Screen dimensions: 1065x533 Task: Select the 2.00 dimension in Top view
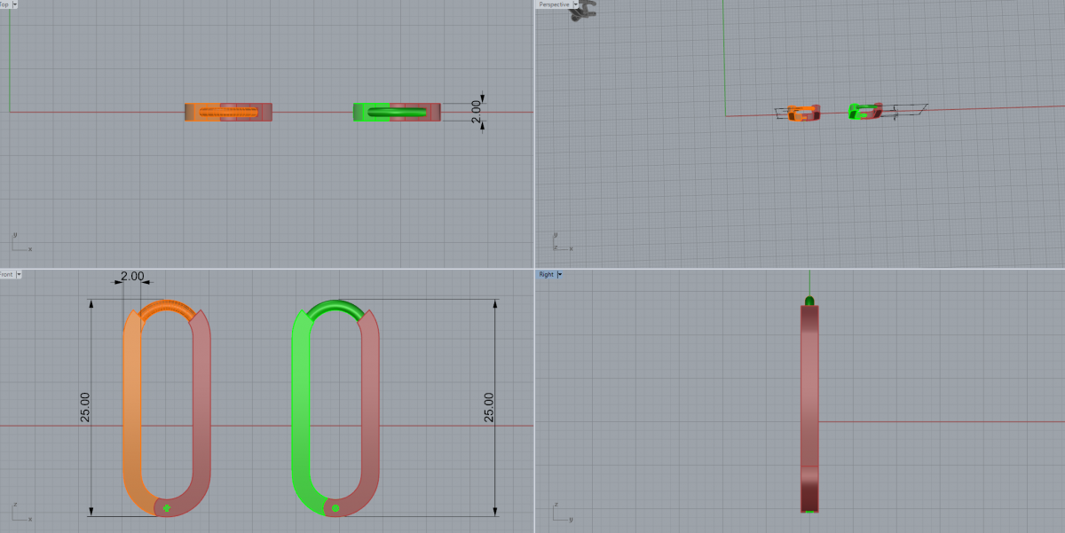[x=477, y=111]
